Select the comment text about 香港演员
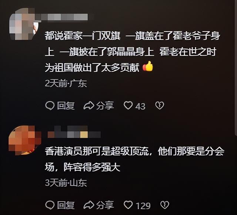This screenshot has width=237, height=215. point(134,159)
